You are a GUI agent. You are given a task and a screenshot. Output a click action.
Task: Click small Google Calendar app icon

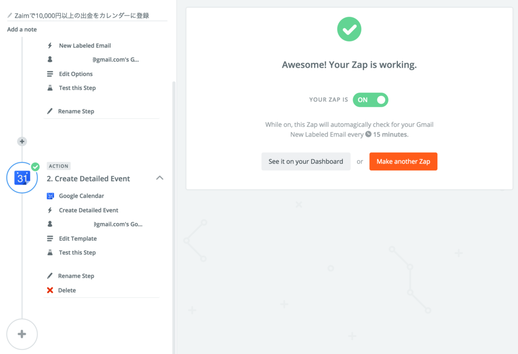tap(50, 196)
